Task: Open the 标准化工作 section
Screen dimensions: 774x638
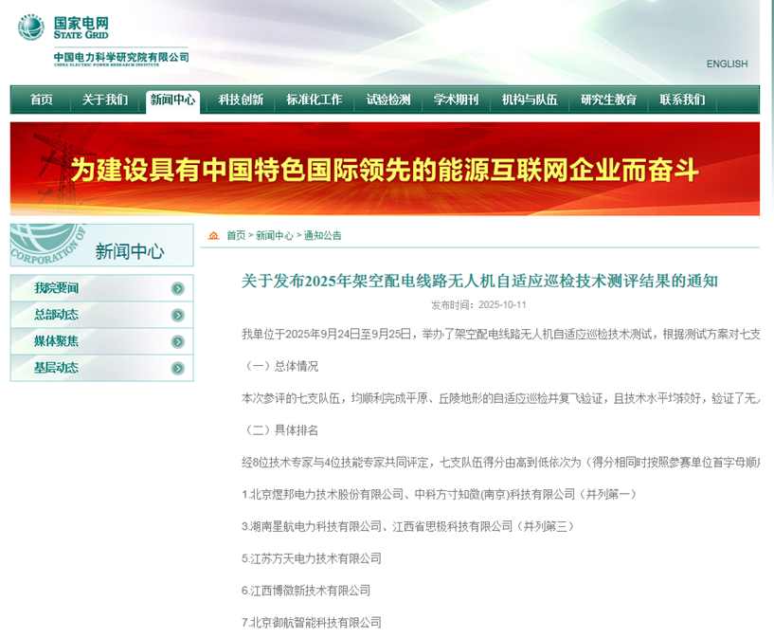Action: tap(313, 100)
